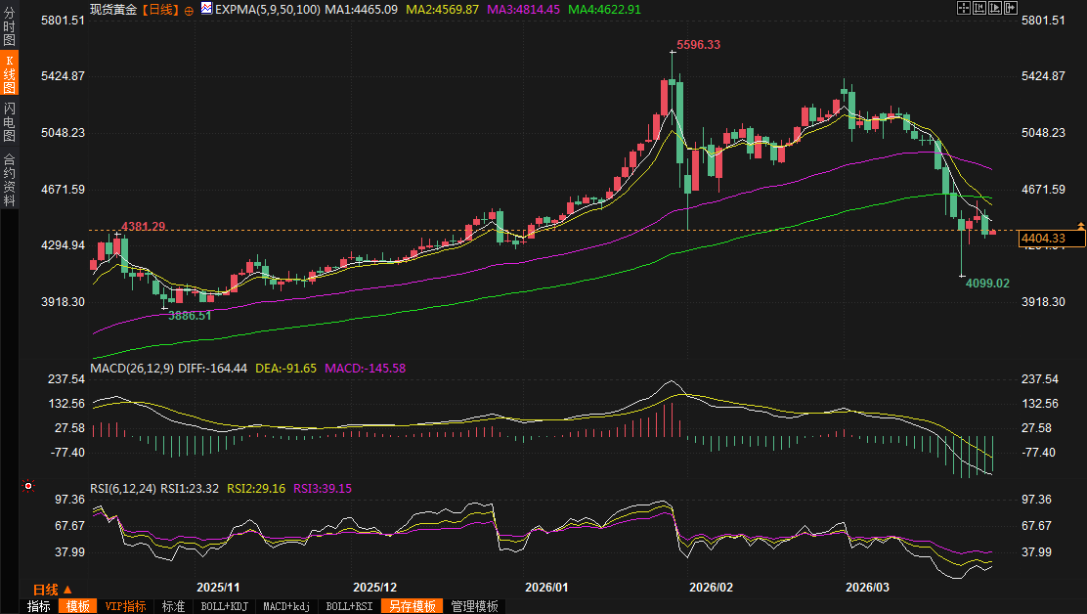
Task: Click the crosshair cursor icon in top toolbar
Action: 963,8
